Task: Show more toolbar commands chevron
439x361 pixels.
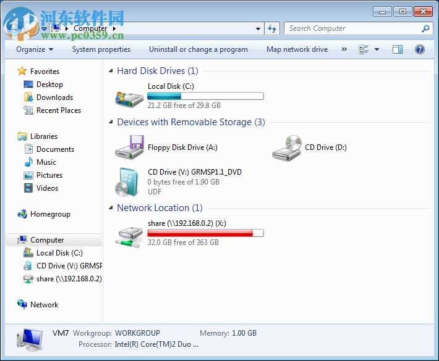Action: pos(344,49)
